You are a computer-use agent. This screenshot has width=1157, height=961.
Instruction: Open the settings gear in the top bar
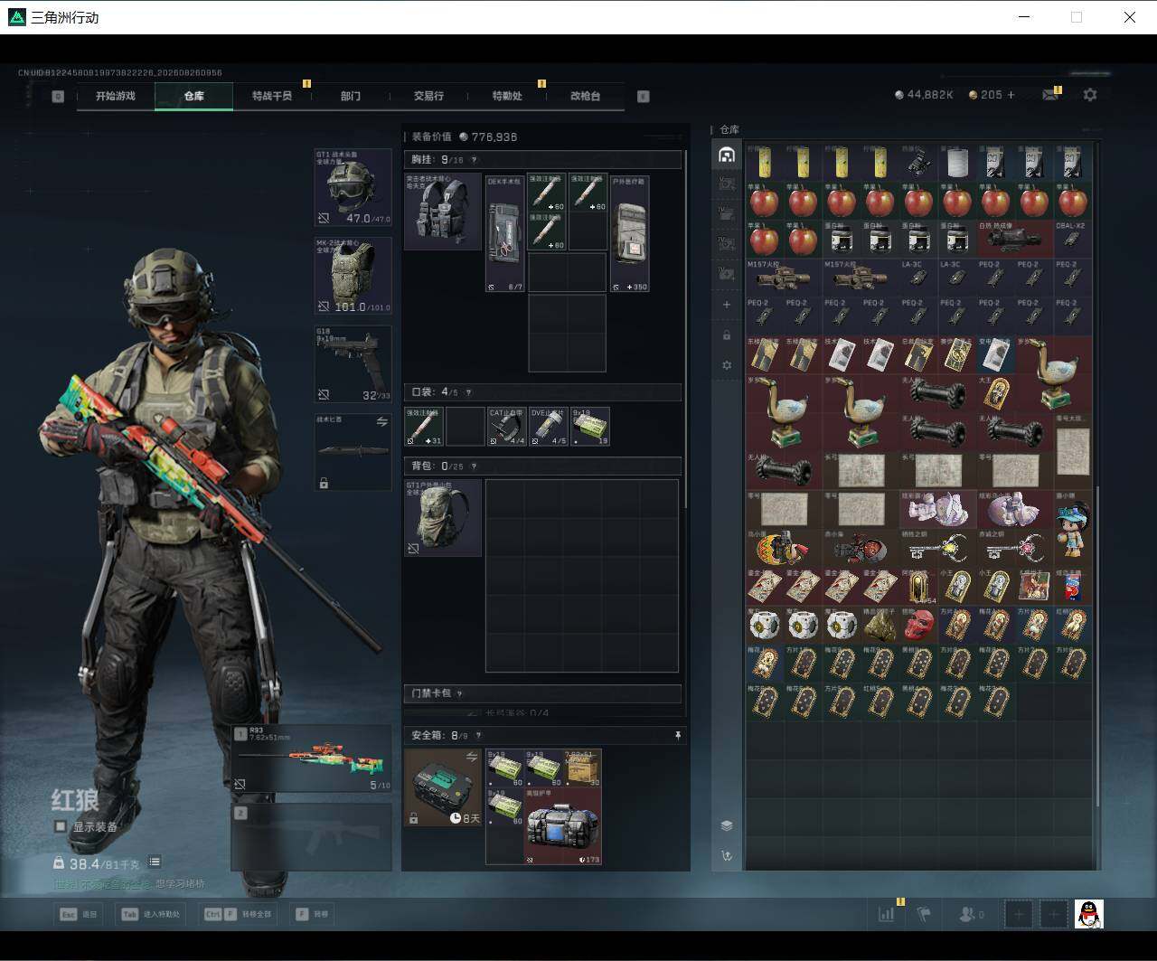pos(1090,95)
